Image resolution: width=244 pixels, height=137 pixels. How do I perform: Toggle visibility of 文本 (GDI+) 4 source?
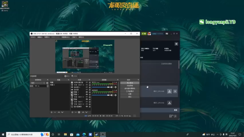tap(87, 85)
